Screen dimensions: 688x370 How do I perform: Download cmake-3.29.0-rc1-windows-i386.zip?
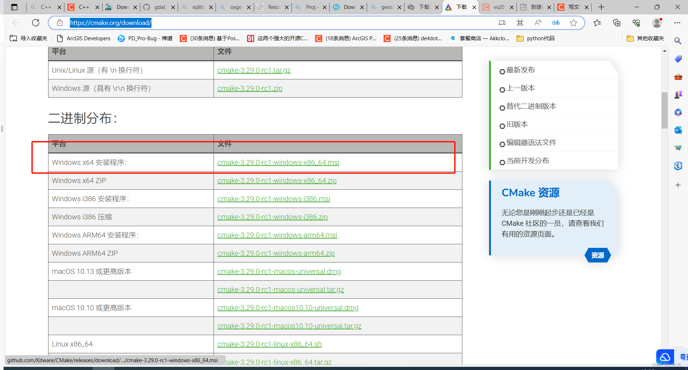click(272, 217)
